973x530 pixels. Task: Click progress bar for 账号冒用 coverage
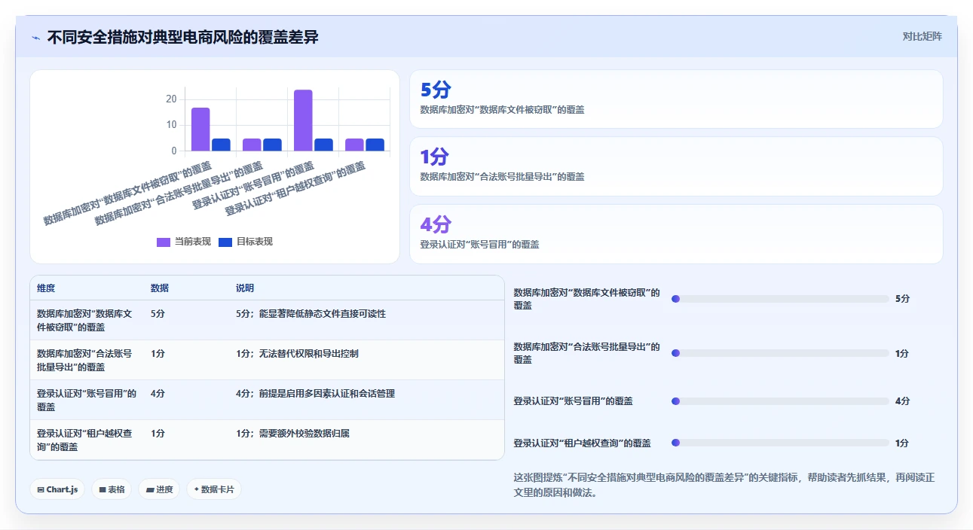pos(780,401)
